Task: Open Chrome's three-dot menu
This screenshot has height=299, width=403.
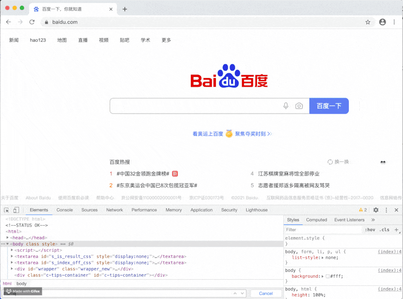Action: click(x=394, y=22)
